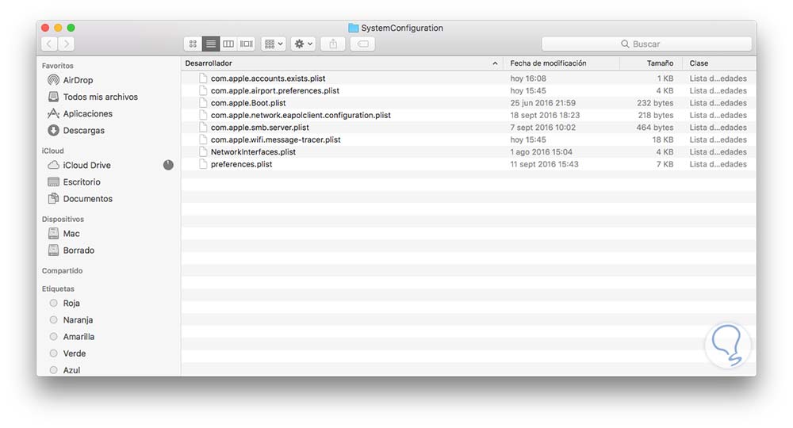Click the Dispositivos sidebar heading
The image size is (793, 428).
(x=63, y=219)
